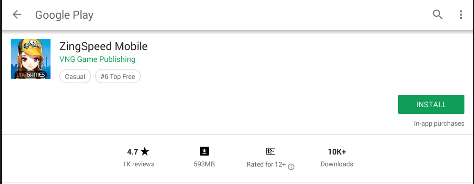The height and width of the screenshot is (184, 474).
Task: Select the Casual category chip
Action: (75, 76)
